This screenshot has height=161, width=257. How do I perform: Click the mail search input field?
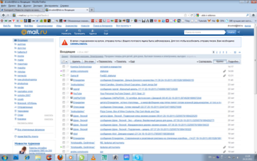[x=204, y=32]
